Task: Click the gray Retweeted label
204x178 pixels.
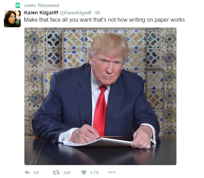Action: 49,6
